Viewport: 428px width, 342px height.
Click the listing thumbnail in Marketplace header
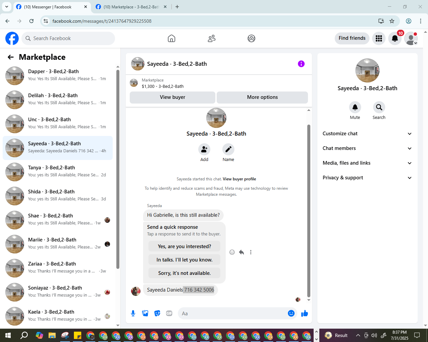(x=134, y=83)
